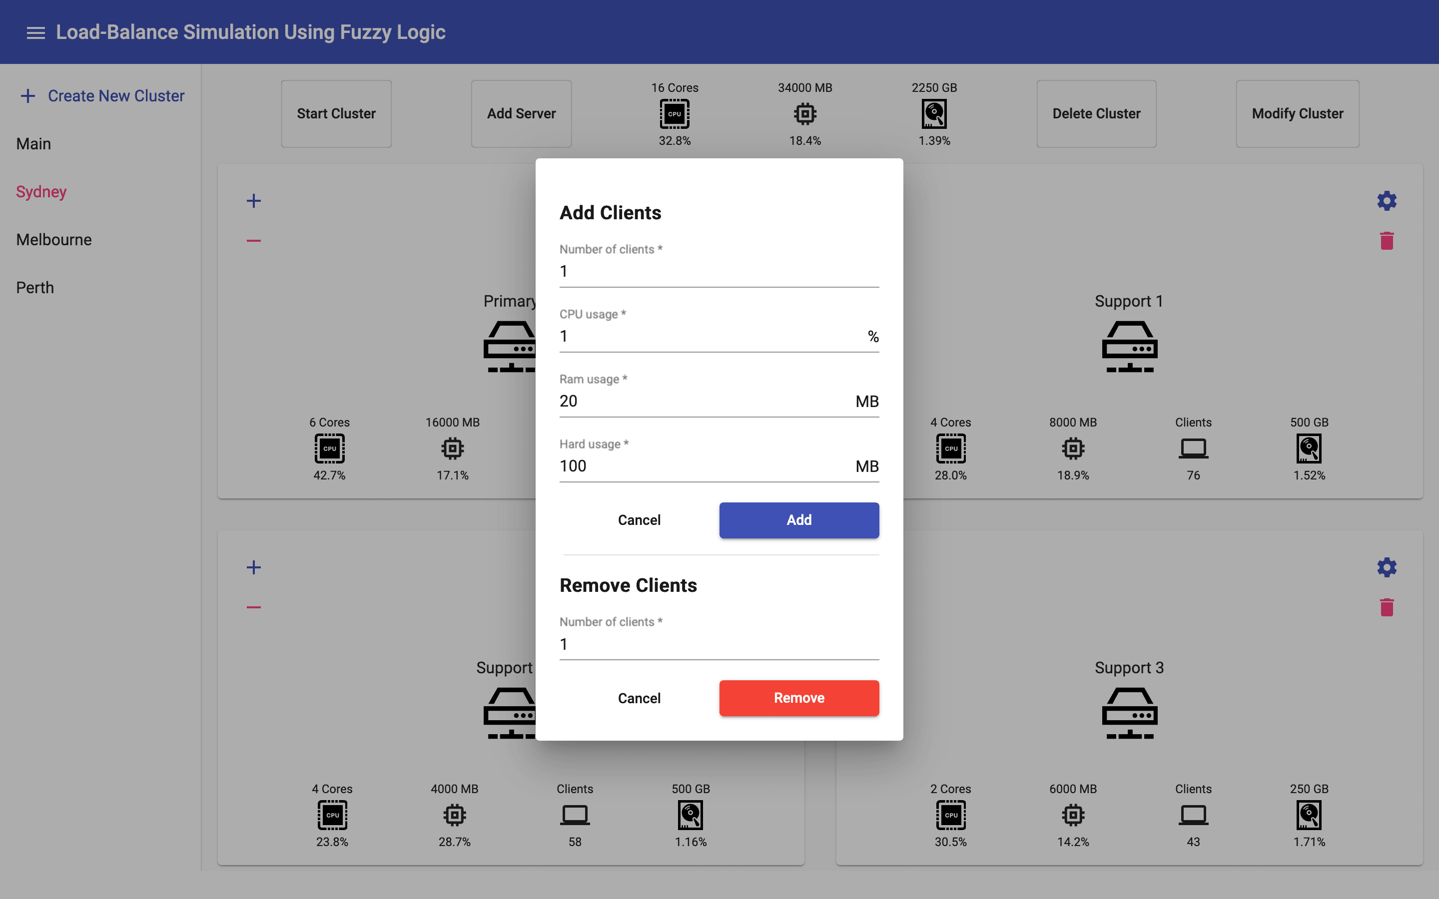The height and width of the screenshot is (899, 1439).
Task: Click the Support 1 settings gear icon
Action: [1386, 201]
